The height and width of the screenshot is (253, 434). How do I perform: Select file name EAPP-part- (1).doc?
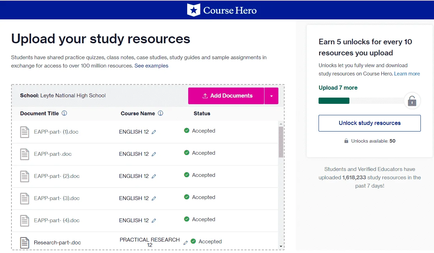tap(56, 132)
